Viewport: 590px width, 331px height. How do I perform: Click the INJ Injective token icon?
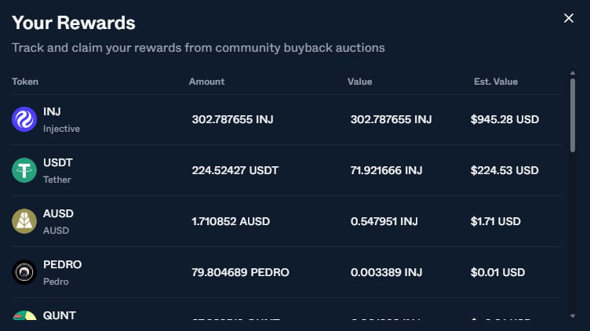pos(24,120)
